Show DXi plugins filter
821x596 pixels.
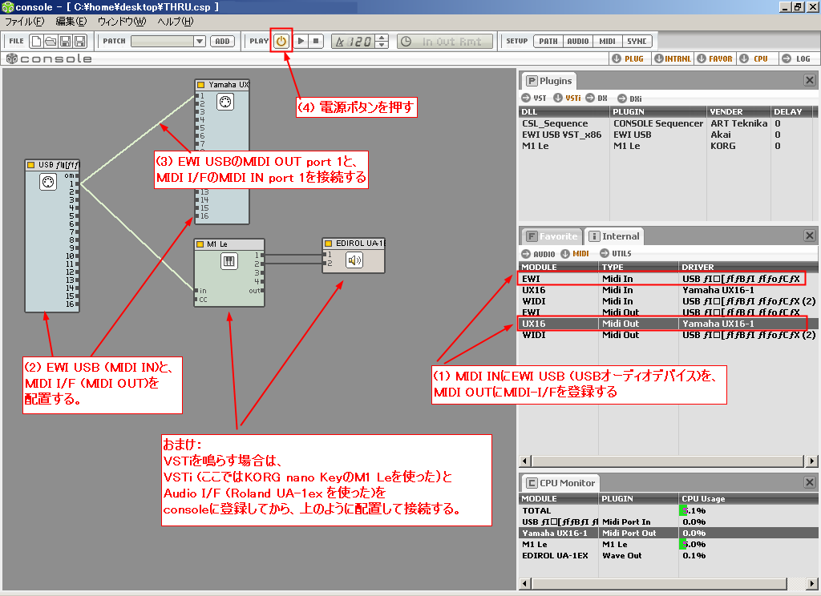point(629,98)
